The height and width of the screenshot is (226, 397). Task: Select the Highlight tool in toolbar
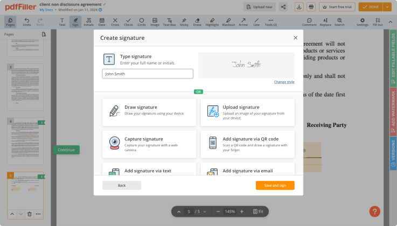click(212, 22)
